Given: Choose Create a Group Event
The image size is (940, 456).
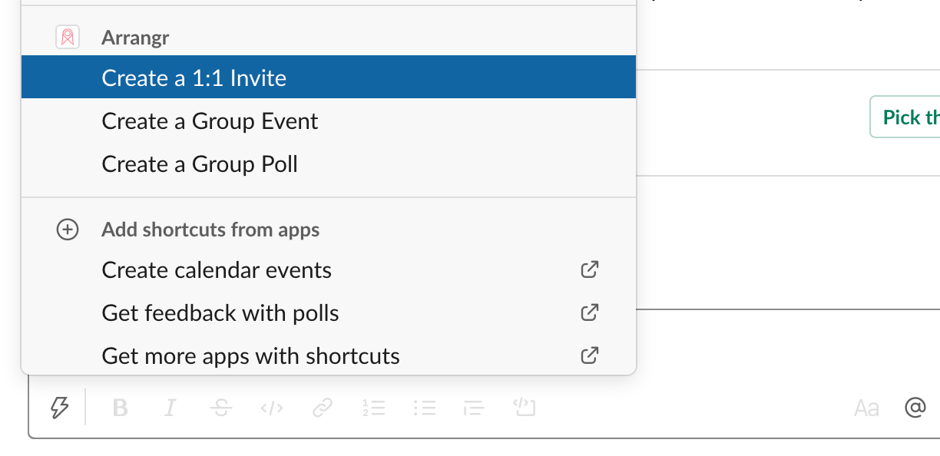Looking at the screenshot, I should point(210,121).
